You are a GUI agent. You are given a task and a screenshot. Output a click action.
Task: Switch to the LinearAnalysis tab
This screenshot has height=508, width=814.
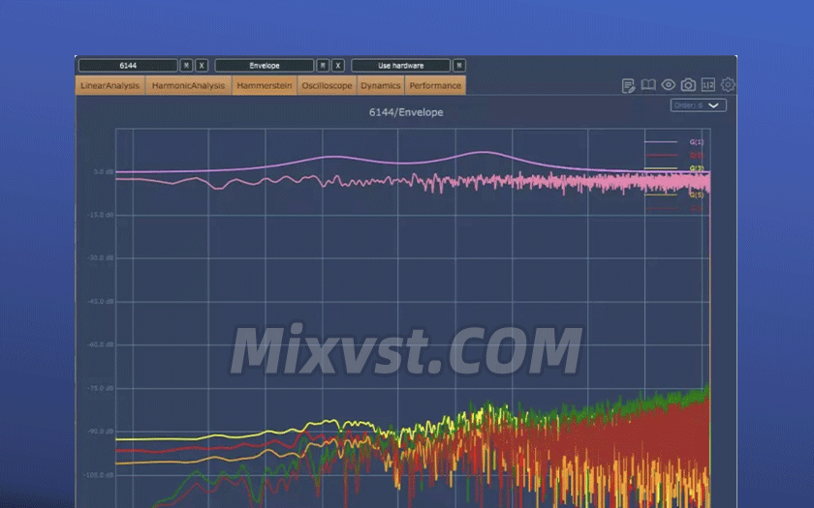110,86
